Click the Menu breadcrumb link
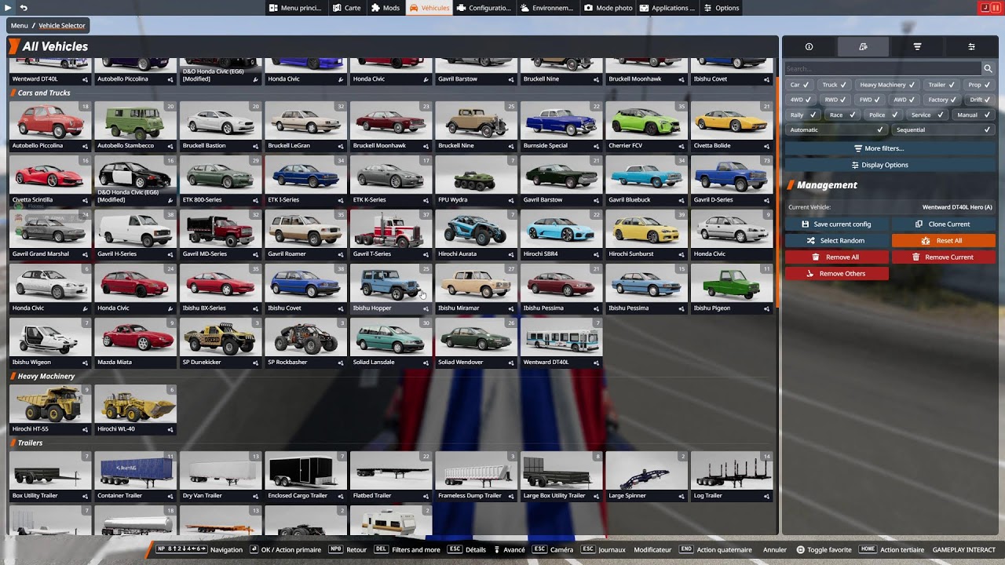This screenshot has width=1005, height=565. coord(20,26)
